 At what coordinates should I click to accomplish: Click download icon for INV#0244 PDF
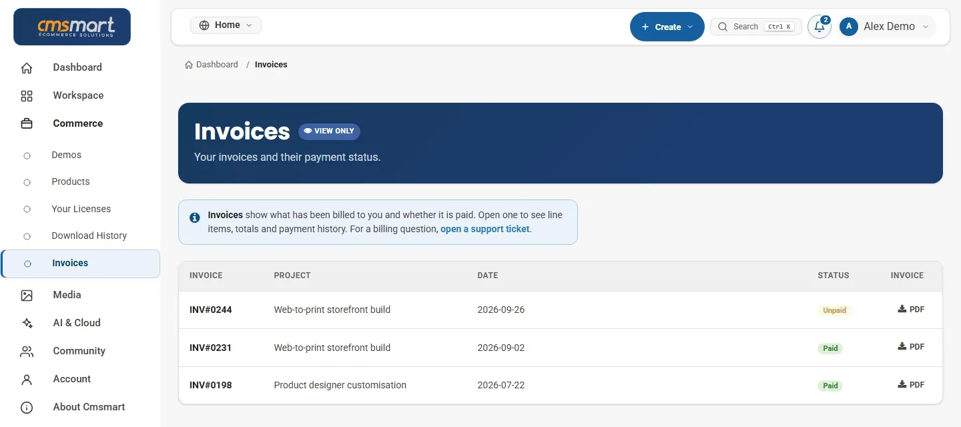coord(902,309)
